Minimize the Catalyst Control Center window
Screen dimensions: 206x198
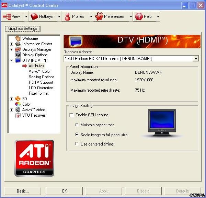[184, 5]
